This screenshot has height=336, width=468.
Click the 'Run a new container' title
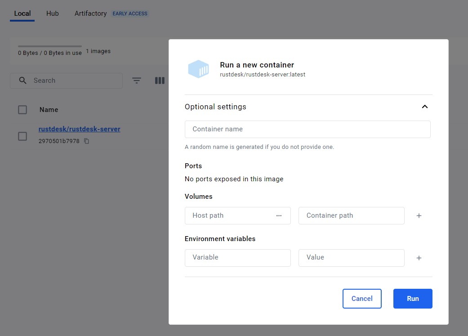pyautogui.click(x=257, y=65)
